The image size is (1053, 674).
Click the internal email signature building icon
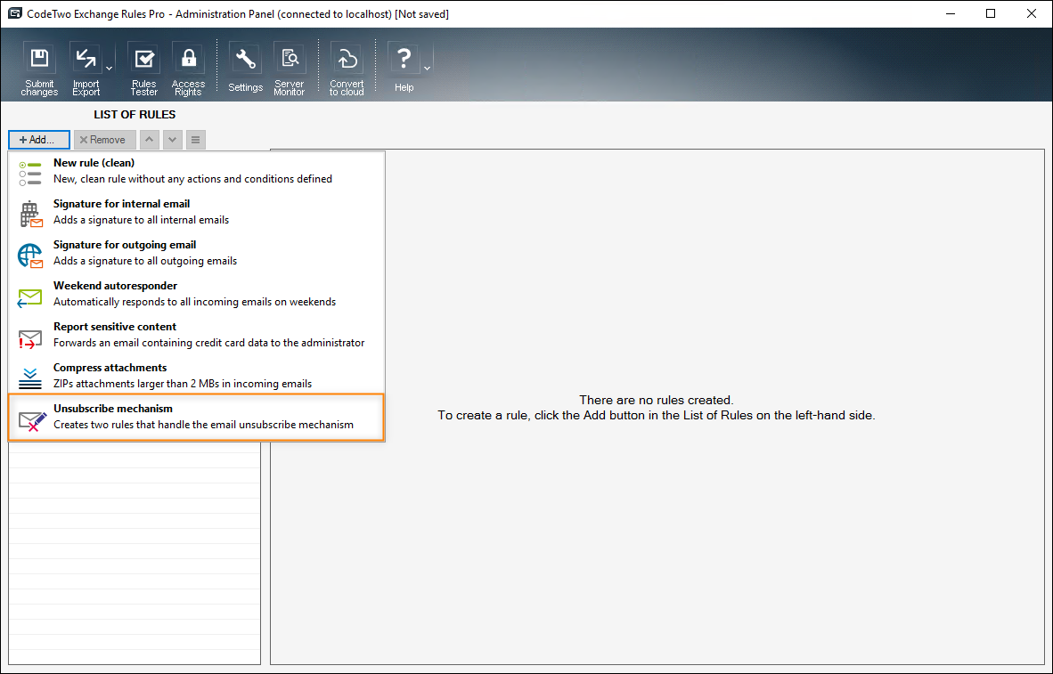pyautogui.click(x=30, y=214)
